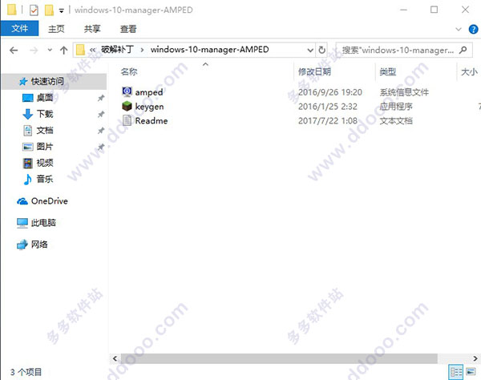481x380 pixels.
Task: Open the 文件 menu tab
Action: (x=19, y=29)
